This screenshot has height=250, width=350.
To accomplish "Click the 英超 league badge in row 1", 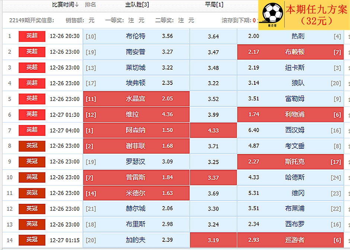I will pyautogui.click(x=32, y=36).
